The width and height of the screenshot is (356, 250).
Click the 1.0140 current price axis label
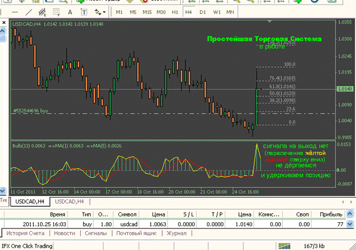(x=345, y=89)
